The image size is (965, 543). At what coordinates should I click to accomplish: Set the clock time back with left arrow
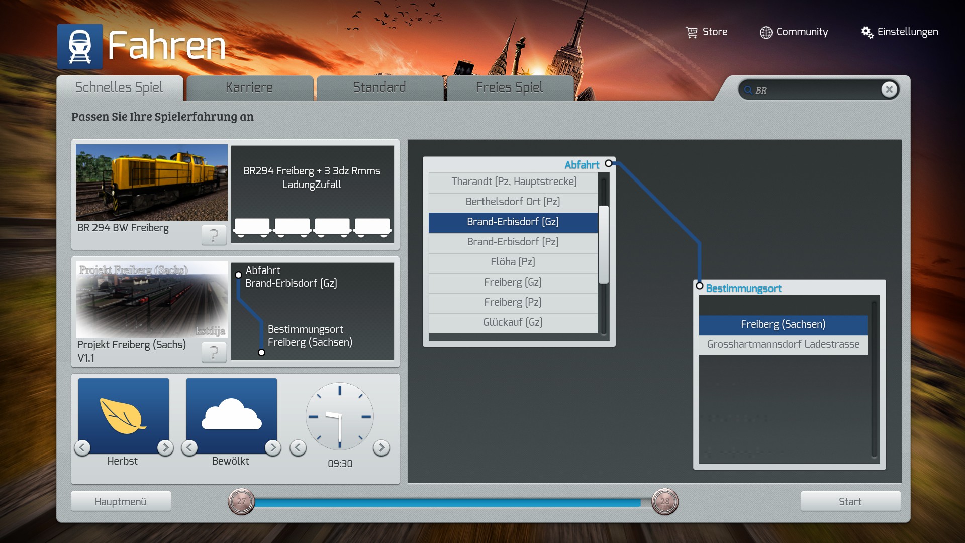tap(298, 447)
